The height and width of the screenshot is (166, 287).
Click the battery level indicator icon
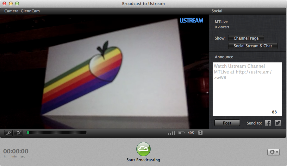[x=181, y=133]
